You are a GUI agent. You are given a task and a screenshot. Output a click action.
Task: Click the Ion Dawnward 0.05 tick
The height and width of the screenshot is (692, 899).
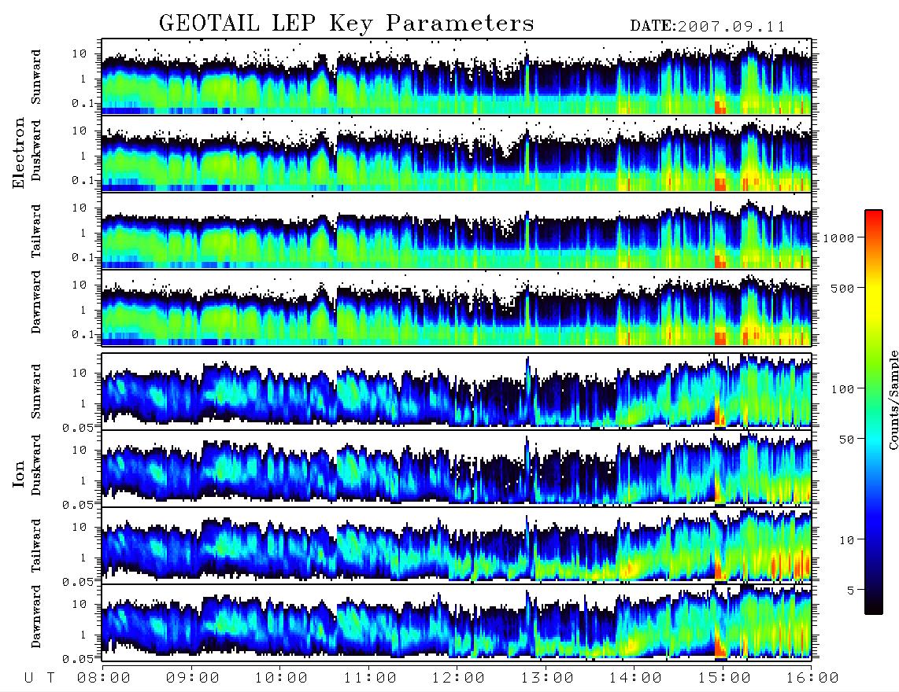(x=78, y=659)
